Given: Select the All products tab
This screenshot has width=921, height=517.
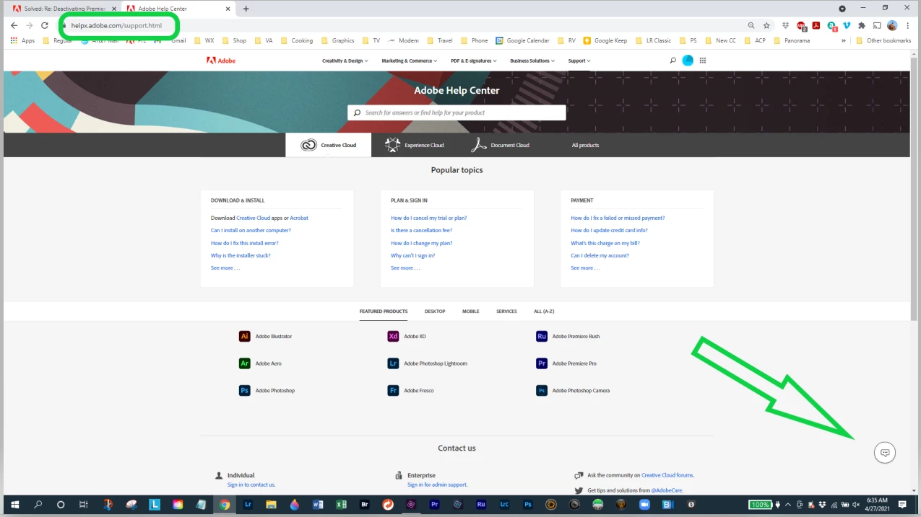Looking at the screenshot, I should [585, 145].
